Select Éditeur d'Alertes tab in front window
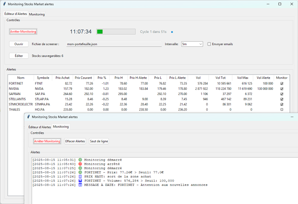Viewport: 298px width, 204px height. point(40,127)
